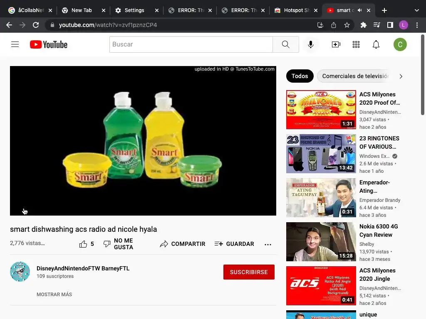Click the "2,776 vistas…" view count
Viewport: 426px width, 319px height.
27,243
